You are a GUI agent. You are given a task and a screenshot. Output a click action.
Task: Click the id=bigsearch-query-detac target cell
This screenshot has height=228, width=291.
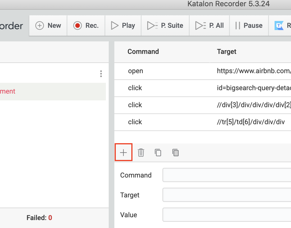pos(254,88)
